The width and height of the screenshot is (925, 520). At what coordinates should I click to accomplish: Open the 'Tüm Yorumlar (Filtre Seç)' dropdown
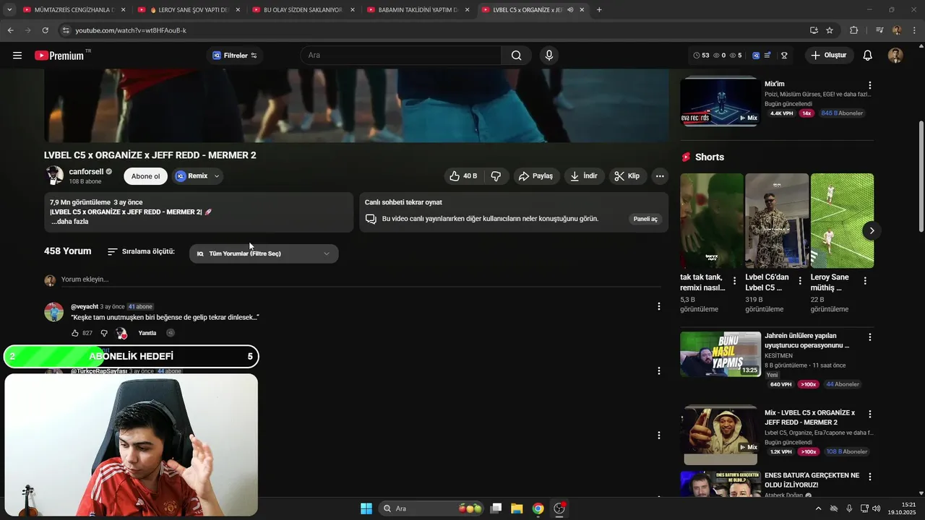coord(264,253)
